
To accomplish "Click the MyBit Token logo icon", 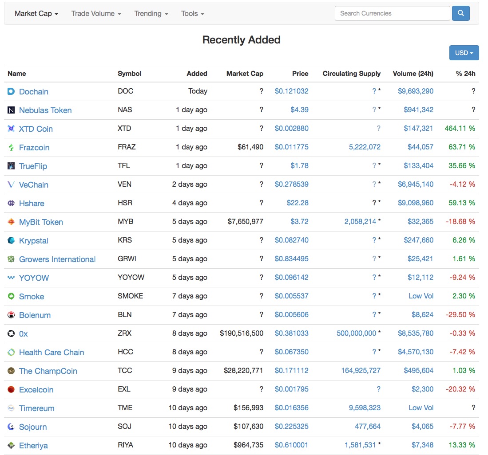I will click(11, 222).
